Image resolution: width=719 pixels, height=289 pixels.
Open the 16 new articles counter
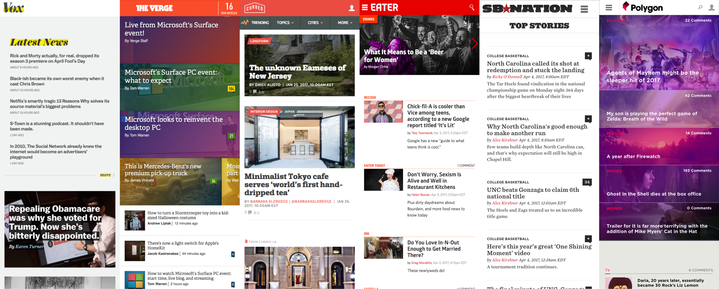click(229, 8)
